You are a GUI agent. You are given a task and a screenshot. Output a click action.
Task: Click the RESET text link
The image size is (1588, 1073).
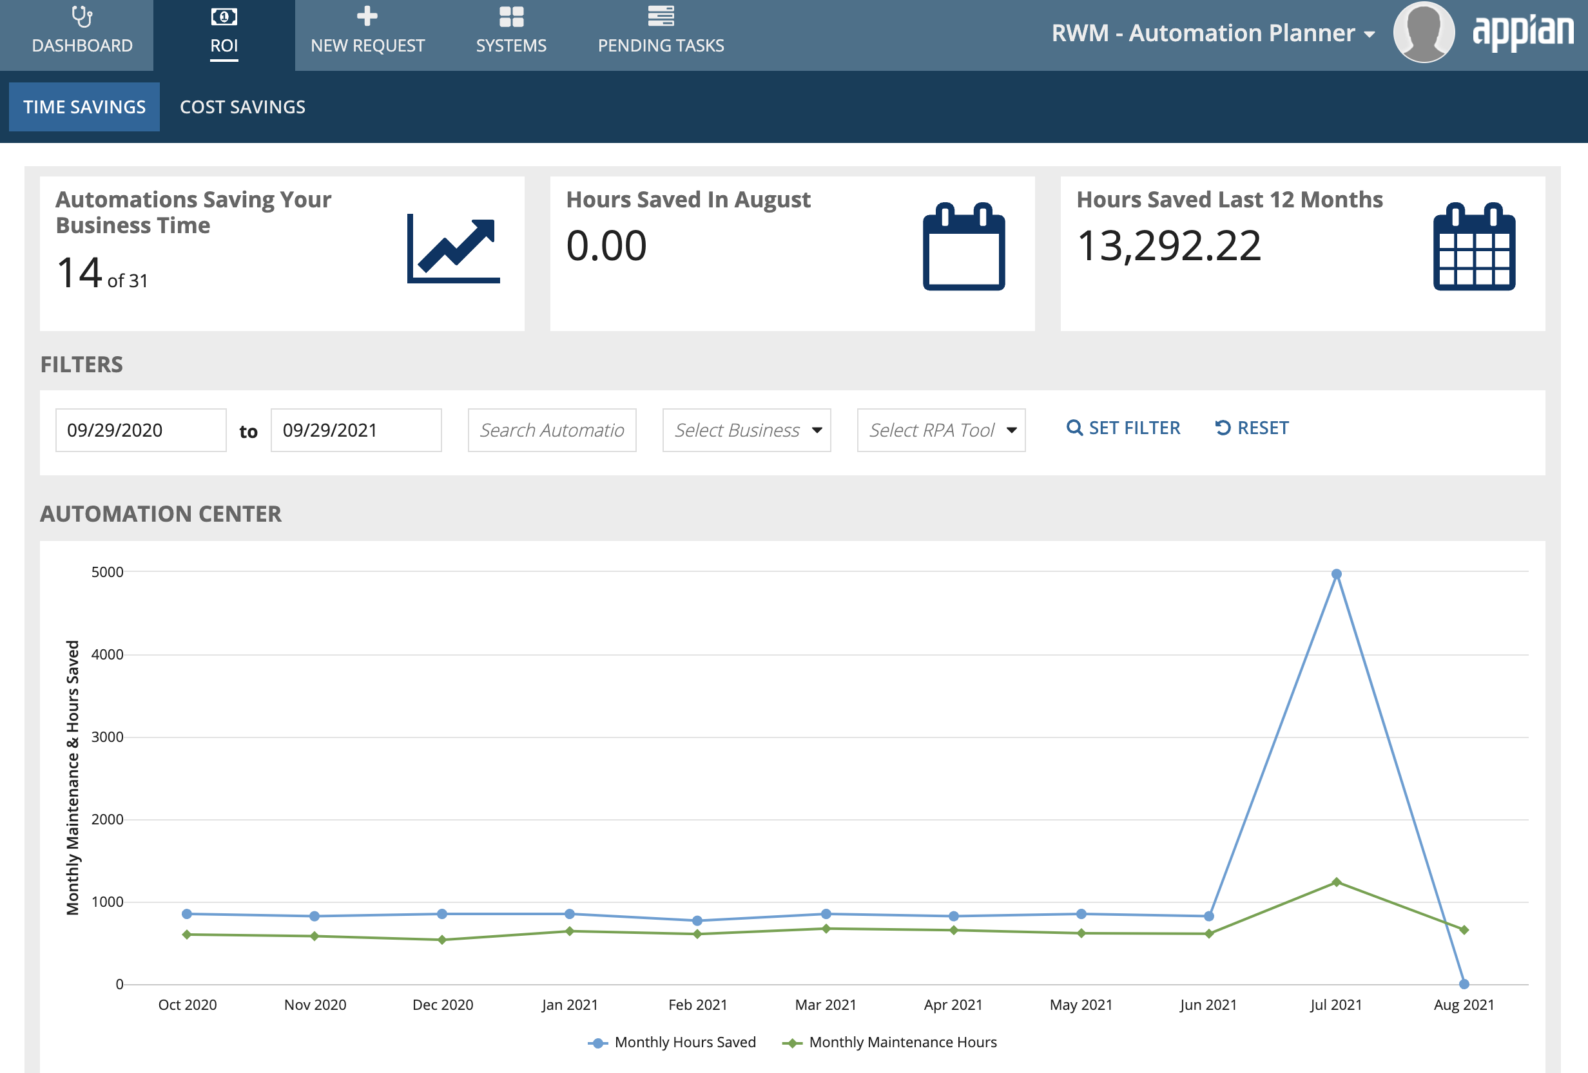(1263, 428)
